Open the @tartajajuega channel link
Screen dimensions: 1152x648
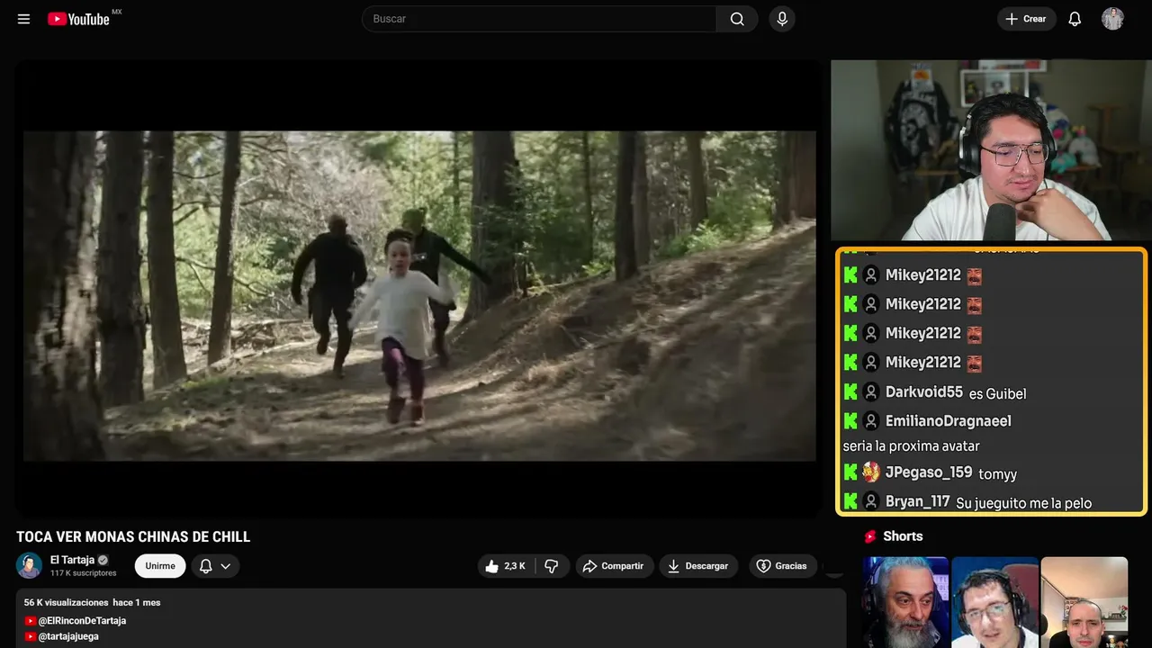(x=68, y=636)
